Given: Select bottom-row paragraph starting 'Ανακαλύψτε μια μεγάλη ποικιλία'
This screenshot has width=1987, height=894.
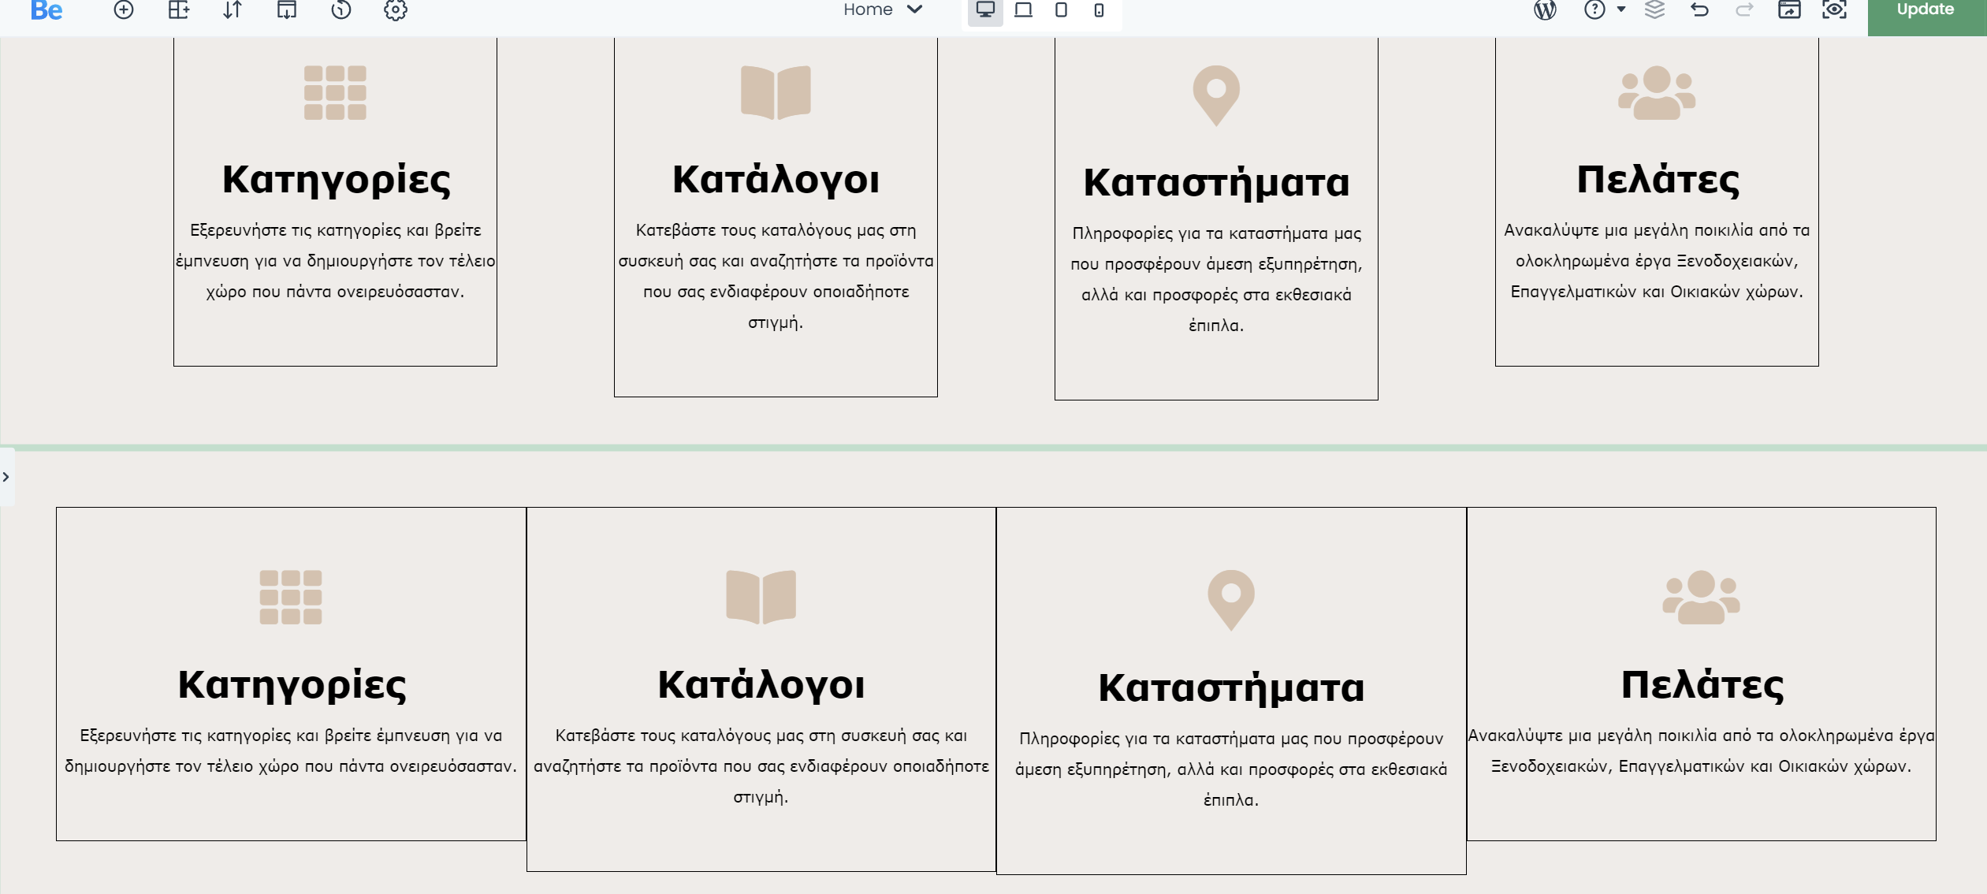Looking at the screenshot, I should 1701,751.
